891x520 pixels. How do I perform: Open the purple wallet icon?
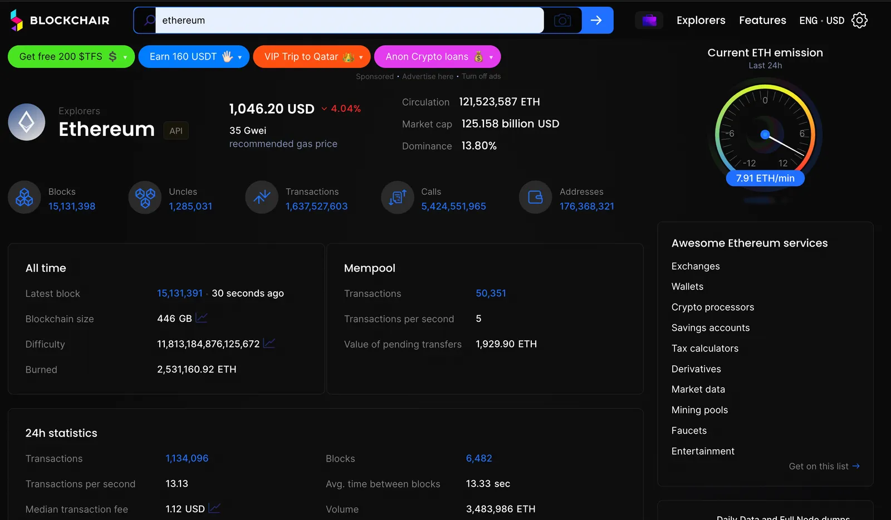pyautogui.click(x=649, y=21)
